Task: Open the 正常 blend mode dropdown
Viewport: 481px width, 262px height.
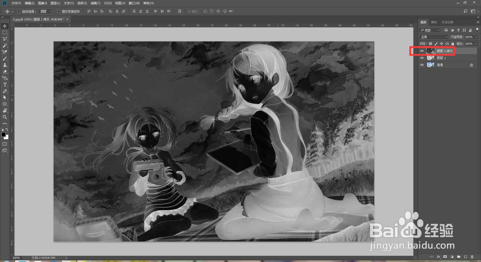Action: pyautogui.click(x=434, y=37)
